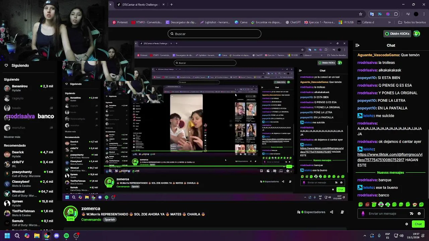
Task: Click the 6 Espectadores viewer count
Action: click(311, 212)
